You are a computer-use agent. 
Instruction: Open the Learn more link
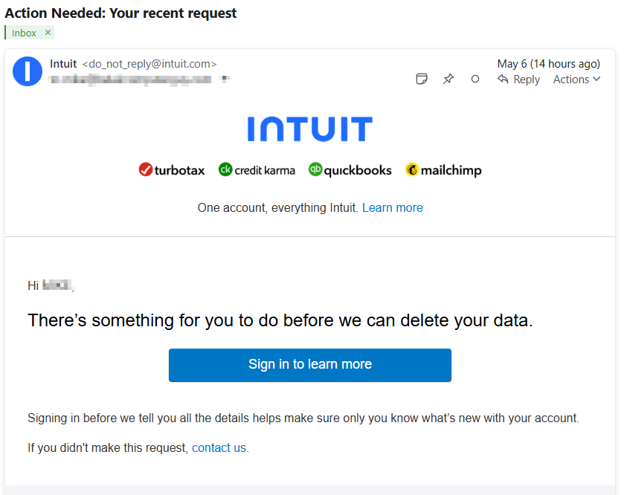coord(392,208)
